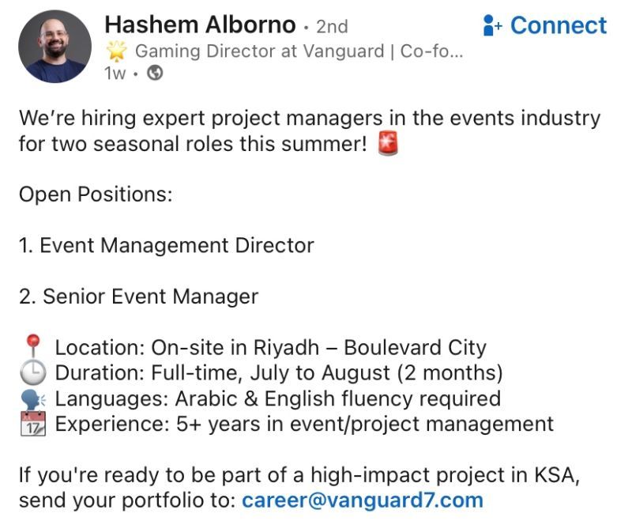Click the red siren emoji
This screenshot has height=521, width=632.
tap(388, 143)
